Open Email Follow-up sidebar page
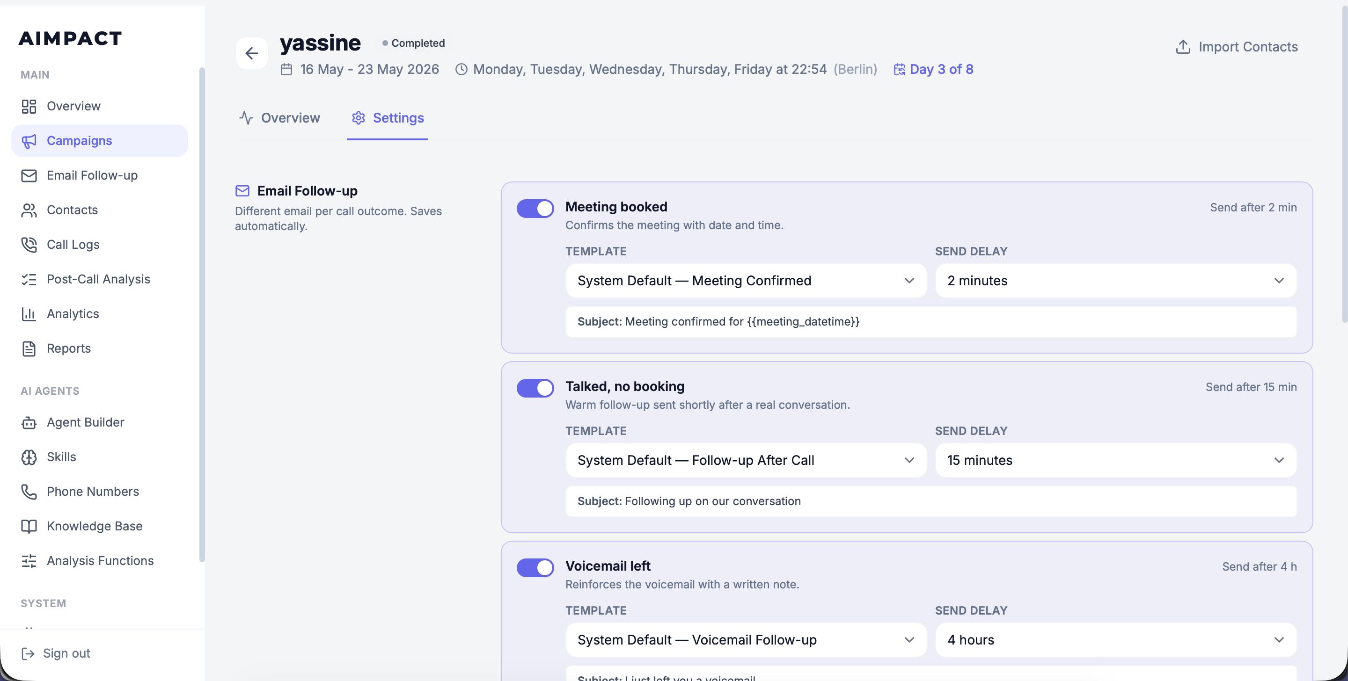The width and height of the screenshot is (1348, 681). click(x=99, y=175)
